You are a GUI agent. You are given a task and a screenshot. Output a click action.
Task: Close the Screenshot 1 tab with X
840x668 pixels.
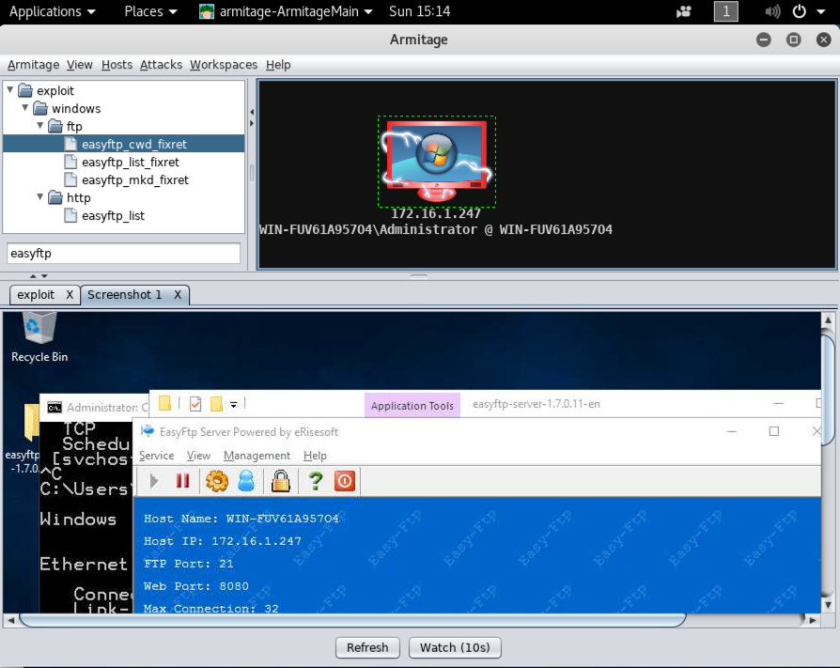click(178, 295)
